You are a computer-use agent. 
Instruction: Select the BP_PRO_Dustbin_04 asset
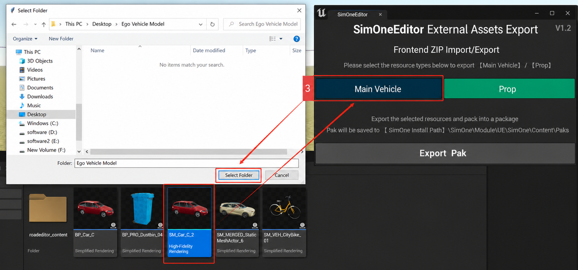(x=142, y=221)
